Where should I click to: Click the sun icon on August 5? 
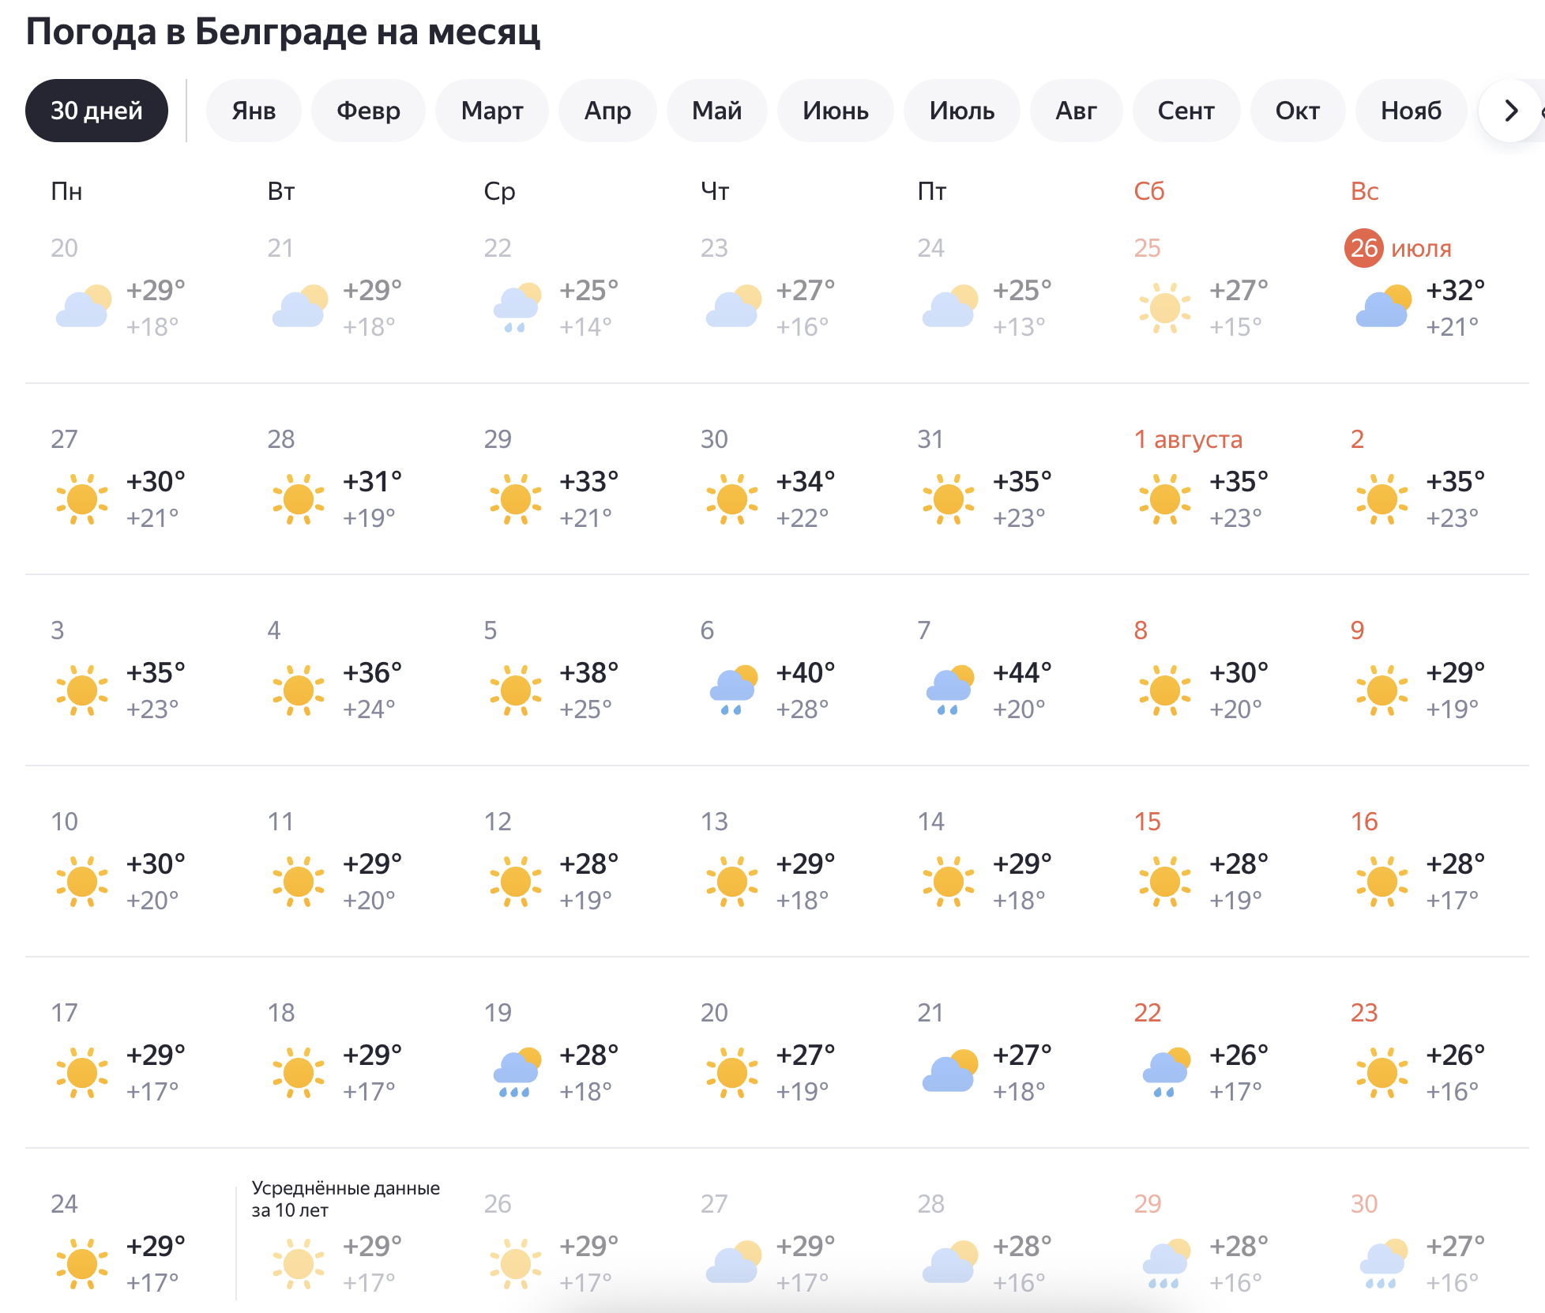[x=516, y=690]
